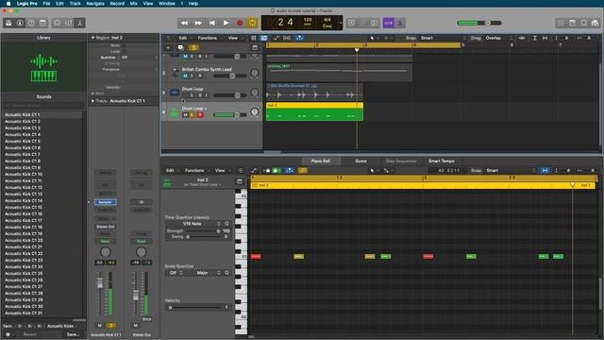Start playback with the Play button
The height and width of the screenshot is (340, 604).
click(226, 23)
